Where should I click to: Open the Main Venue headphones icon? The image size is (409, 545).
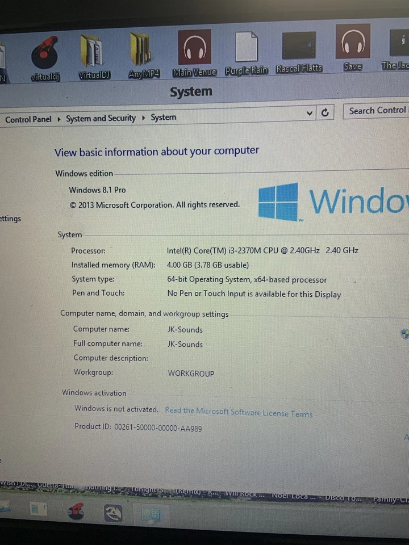click(194, 53)
